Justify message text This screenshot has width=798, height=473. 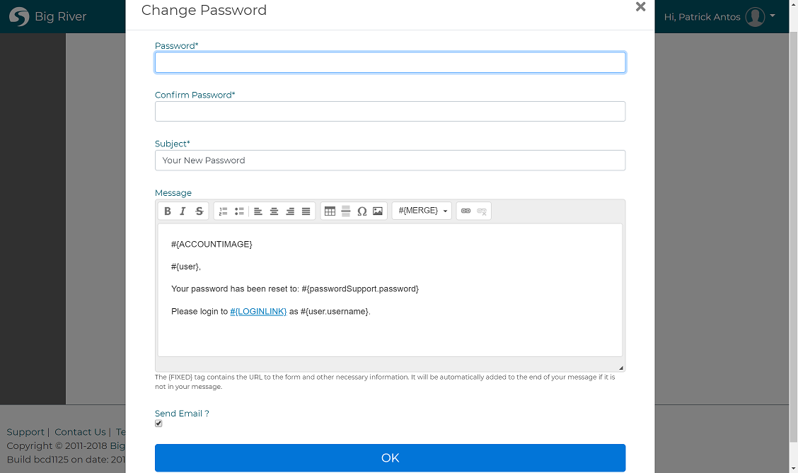pos(306,211)
